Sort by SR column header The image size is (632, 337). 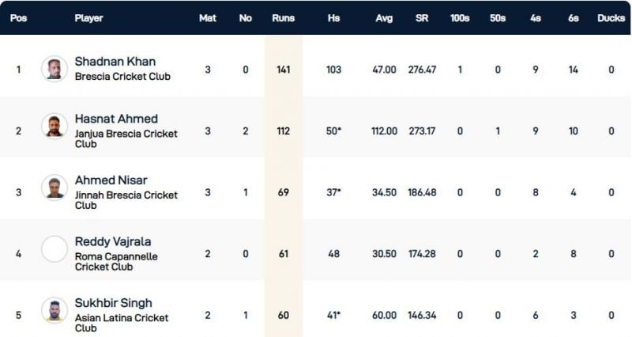(x=422, y=17)
